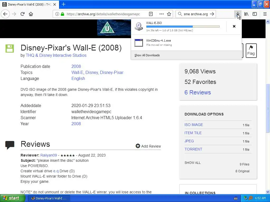Open the 2008 publication date link
The width and height of the screenshot is (270, 202).
[76, 66]
